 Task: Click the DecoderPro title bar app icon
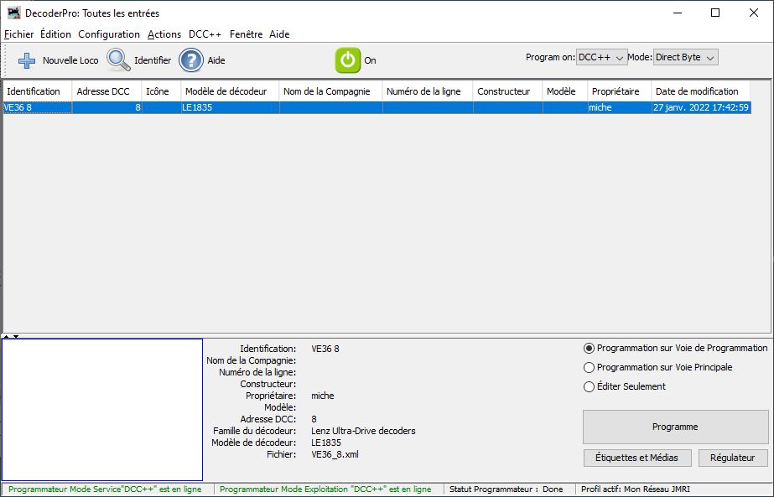click(x=13, y=13)
